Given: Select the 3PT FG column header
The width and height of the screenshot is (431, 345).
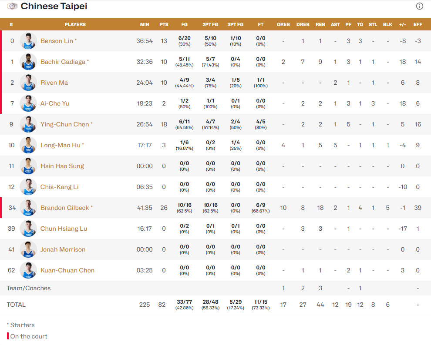Looking at the screenshot, I should tap(236, 24).
